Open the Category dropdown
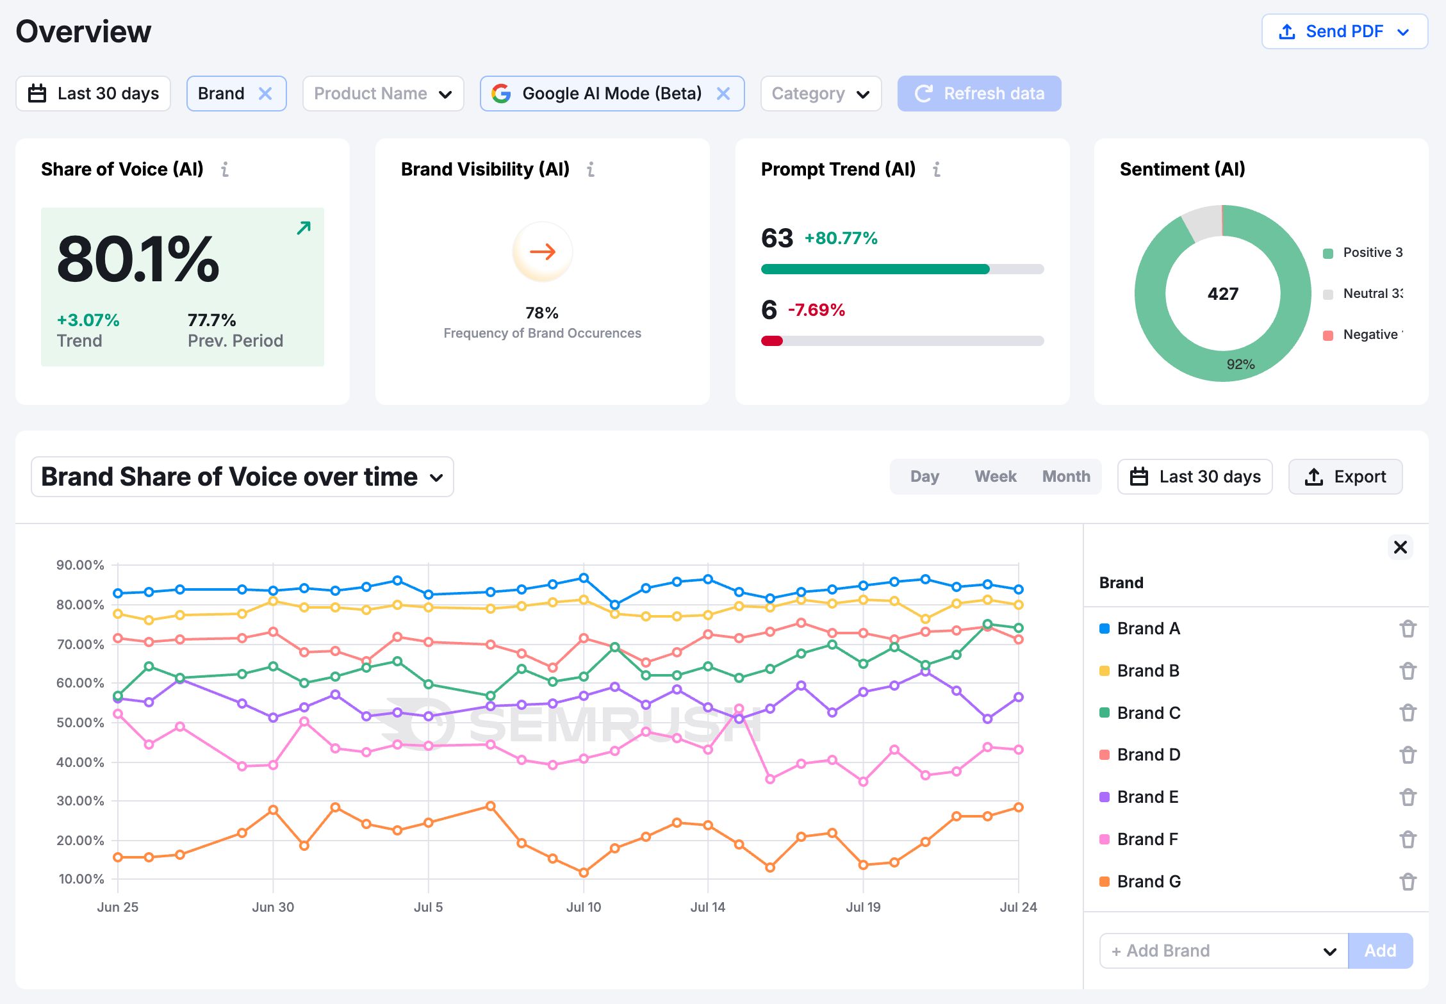The image size is (1446, 1004). pos(821,94)
